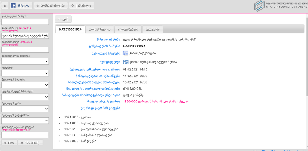Go back with the უკან button
The height and width of the screenshot is (151, 308).
[63, 19]
